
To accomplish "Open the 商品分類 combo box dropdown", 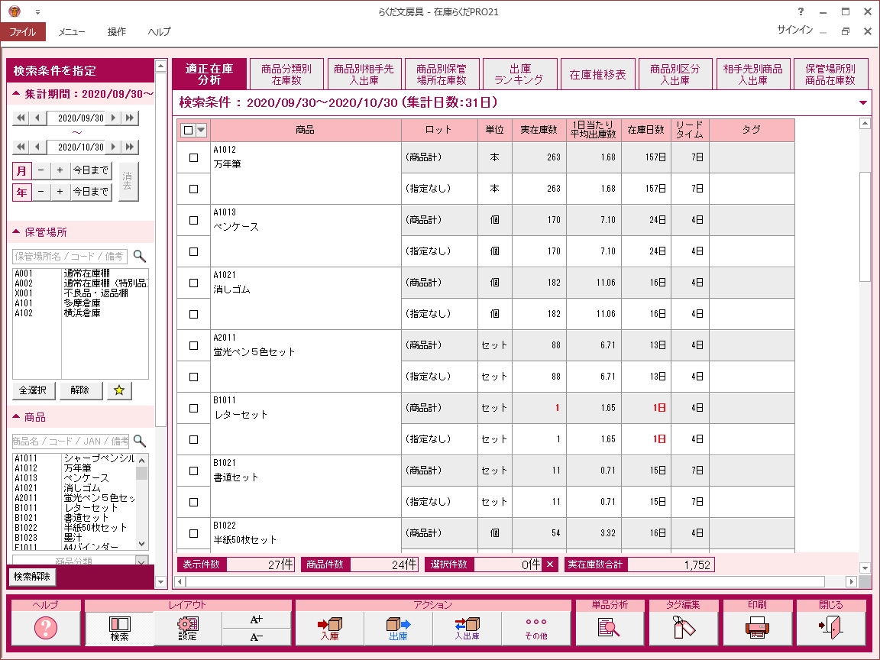I will tap(141, 561).
